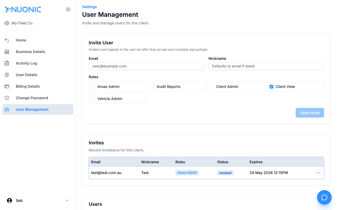Click the Billing Details card icon
The height and width of the screenshot is (210, 337).
coord(7,86)
